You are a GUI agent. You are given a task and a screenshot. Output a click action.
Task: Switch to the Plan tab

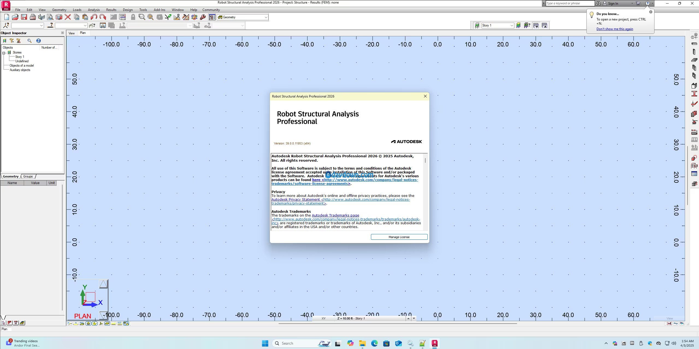pos(83,33)
